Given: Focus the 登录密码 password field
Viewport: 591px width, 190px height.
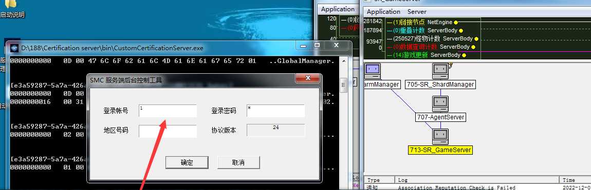Looking at the screenshot, I should (x=275, y=111).
